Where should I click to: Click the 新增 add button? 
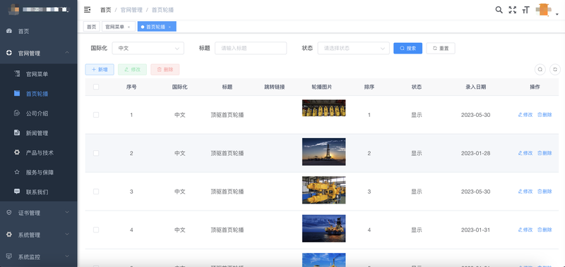coord(100,70)
